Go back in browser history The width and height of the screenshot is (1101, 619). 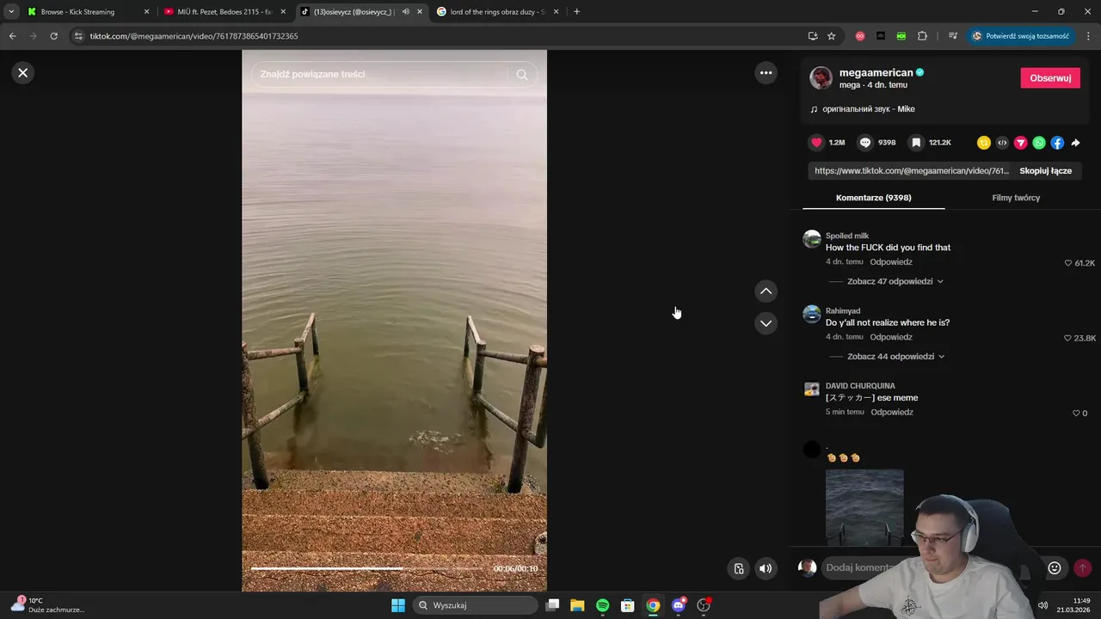(x=12, y=36)
